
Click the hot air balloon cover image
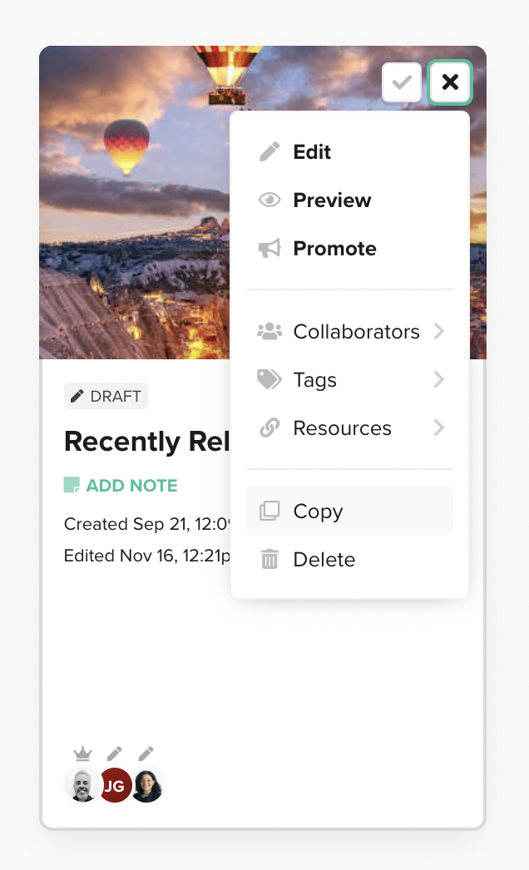pyautogui.click(x=135, y=202)
